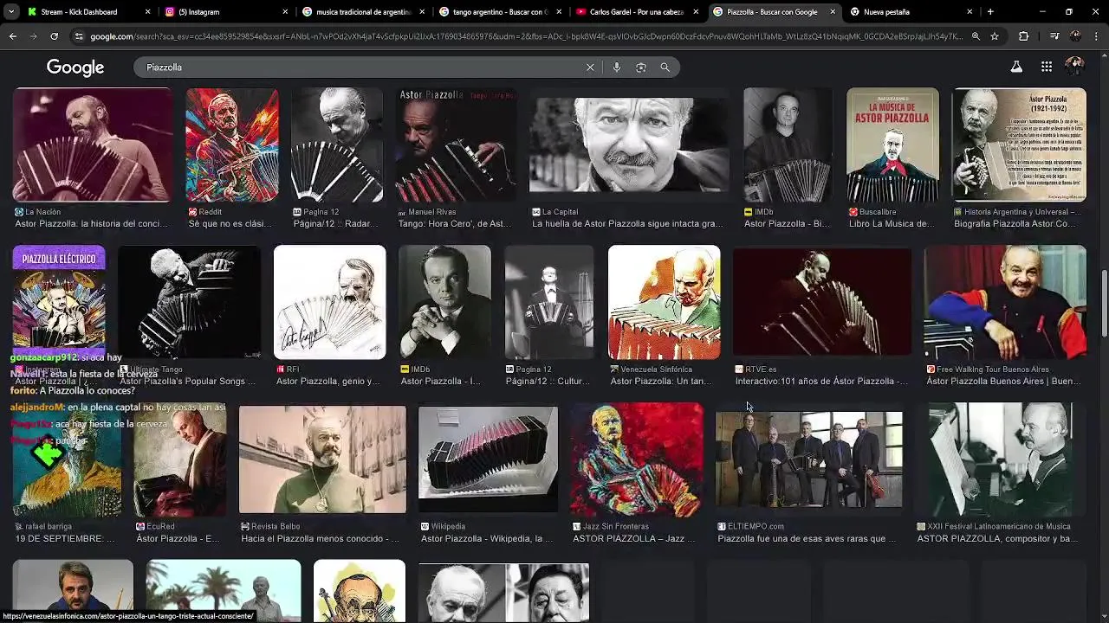Open Google Lens image search icon
Viewport: 1109px width, 623px height.
coord(640,67)
